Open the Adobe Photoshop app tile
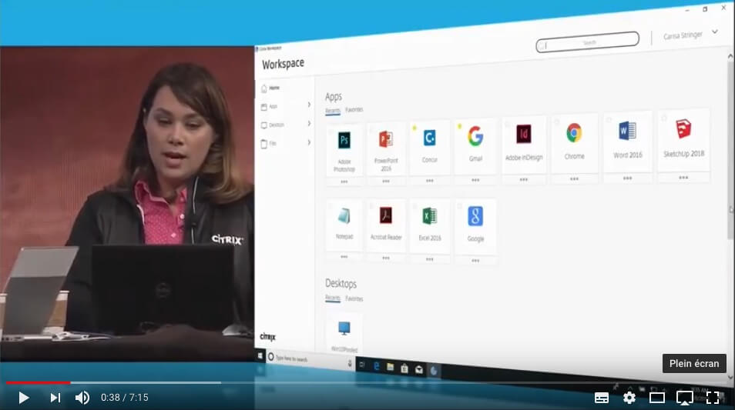Image resolution: width=735 pixels, height=410 pixels. [x=344, y=149]
